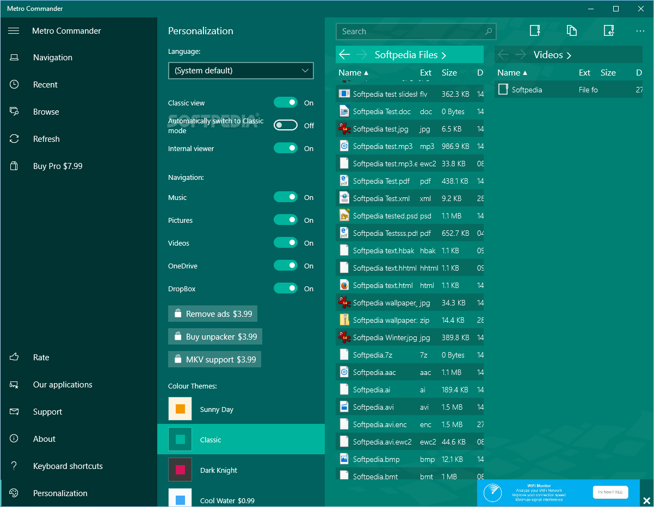Screen dimensions: 654x507
Task: Click the move file toolbar icon
Action: coord(609,31)
